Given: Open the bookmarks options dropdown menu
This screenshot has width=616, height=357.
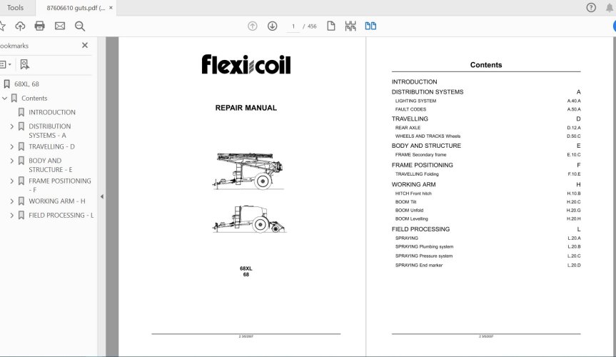Looking at the screenshot, I should (6, 64).
